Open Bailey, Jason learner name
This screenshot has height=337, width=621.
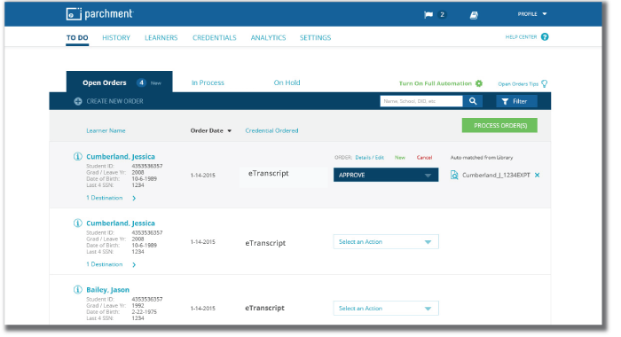coord(107,289)
